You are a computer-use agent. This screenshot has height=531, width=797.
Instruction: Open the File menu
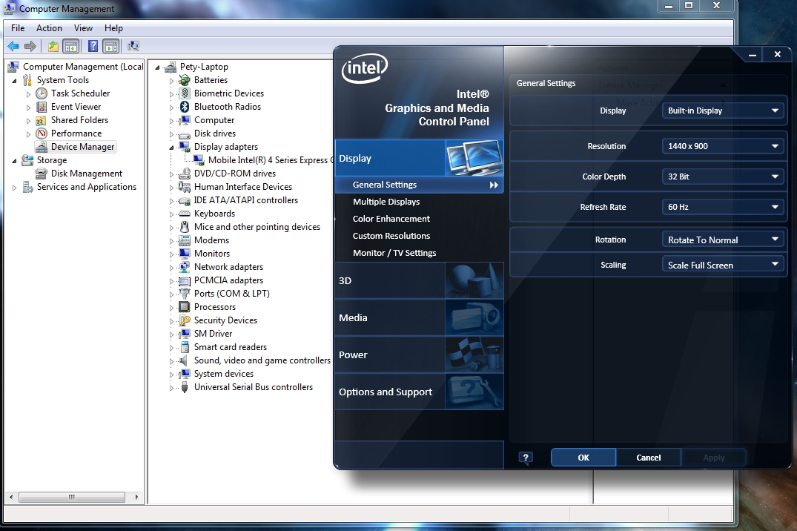[18, 28]
